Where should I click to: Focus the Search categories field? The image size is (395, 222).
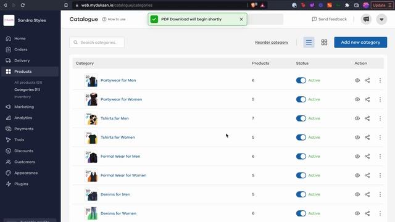click(x=97, y=43)
